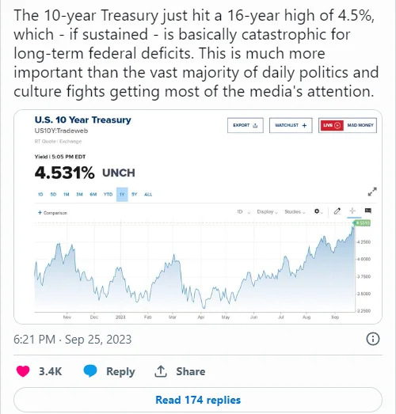Like the tweet with the heart icon
Image resolution: width=396 pixels, height=414 pixels.
[x=23, y=371]
